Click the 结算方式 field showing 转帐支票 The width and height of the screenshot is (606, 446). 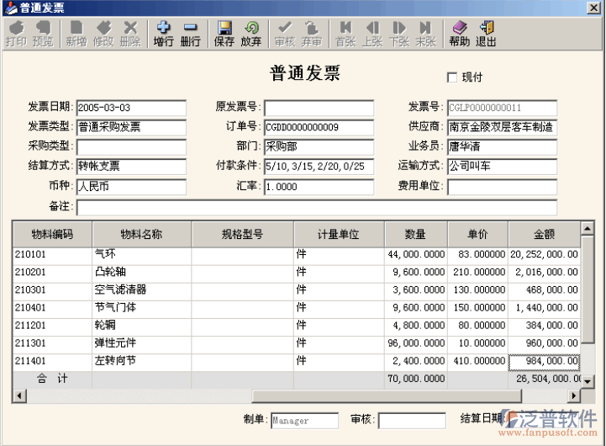click(x=130, y=166)
